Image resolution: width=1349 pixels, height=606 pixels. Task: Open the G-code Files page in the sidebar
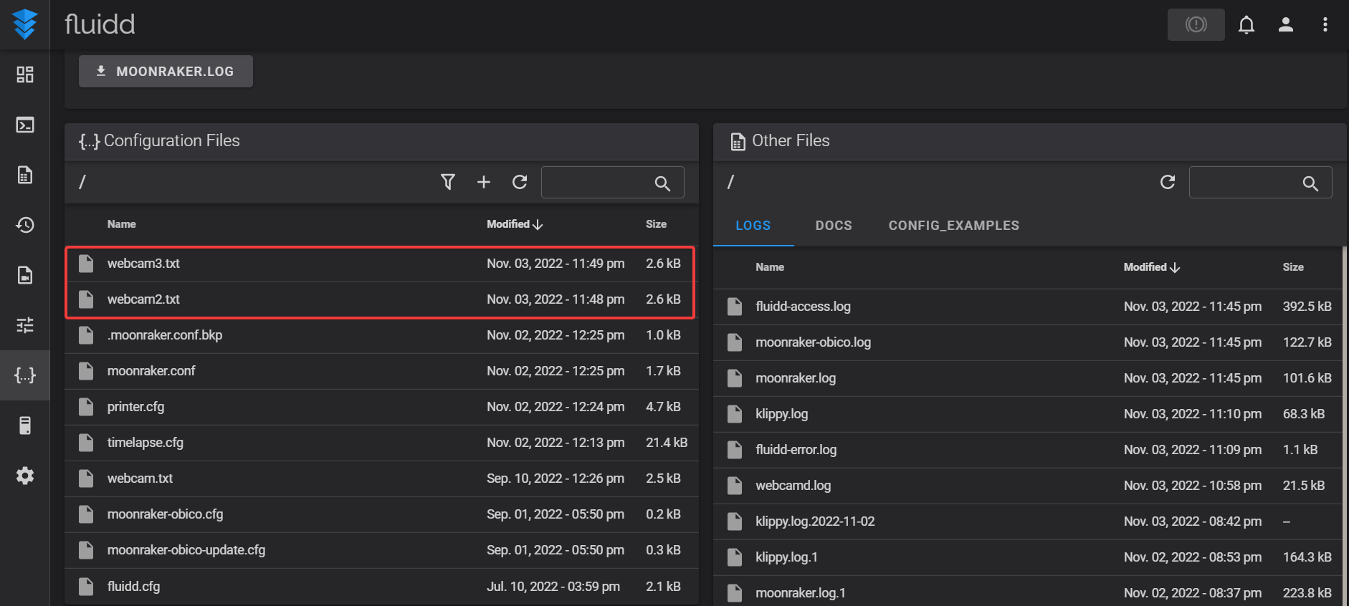[25, 175]
